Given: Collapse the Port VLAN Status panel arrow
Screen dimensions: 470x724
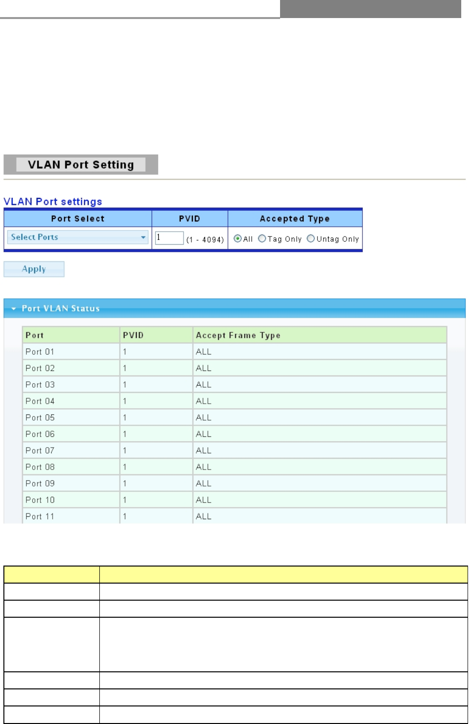Looking at the screenshot, I should (14, 309).
